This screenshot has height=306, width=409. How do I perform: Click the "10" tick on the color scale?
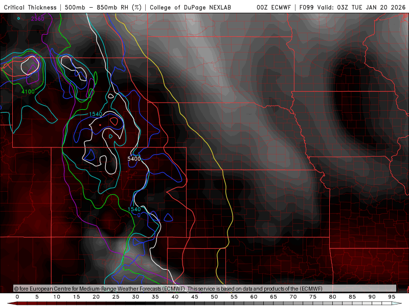pos(57,297)
